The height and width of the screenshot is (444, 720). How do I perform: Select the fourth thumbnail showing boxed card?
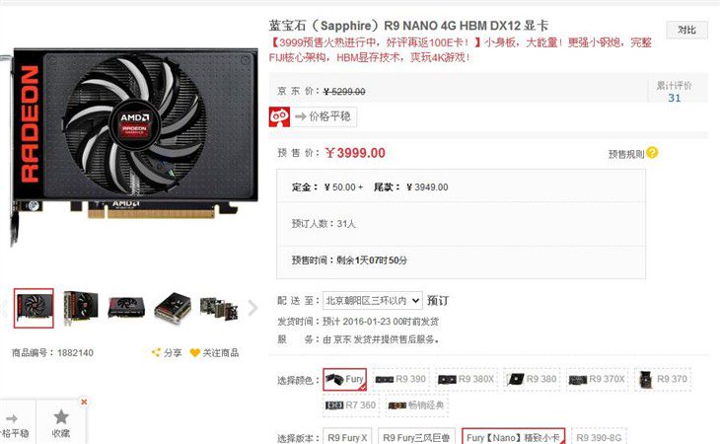click(x=173, y=308)
